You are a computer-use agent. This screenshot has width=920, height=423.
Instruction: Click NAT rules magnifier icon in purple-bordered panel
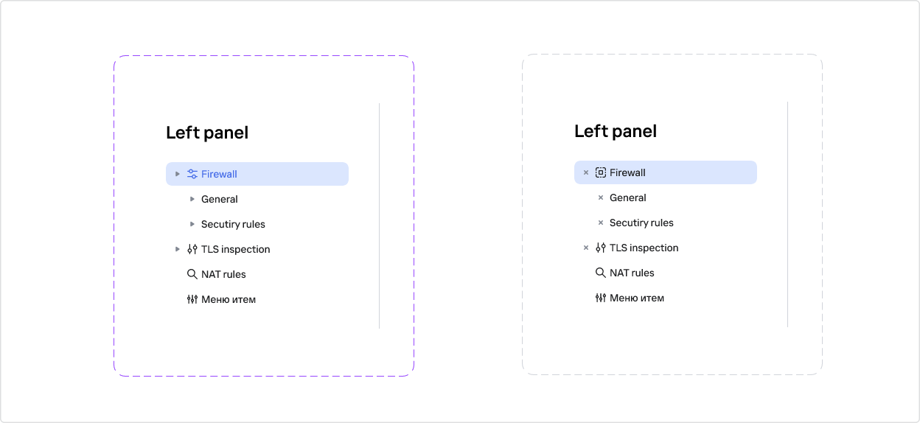coord(192,274)
